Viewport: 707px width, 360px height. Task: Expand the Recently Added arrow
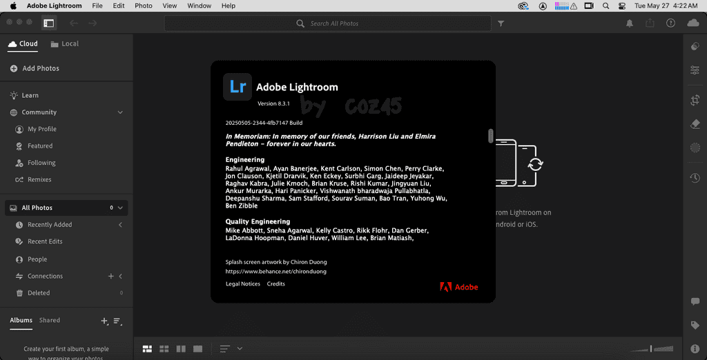120,224
